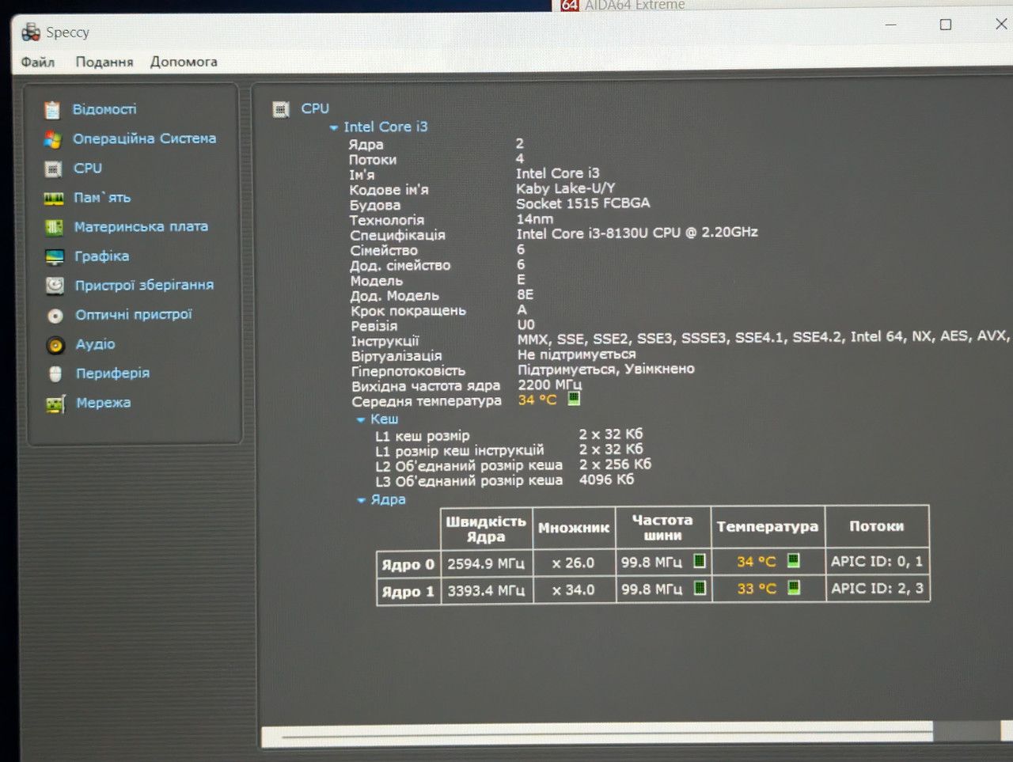Click the Температура column header
This screenshot has width=1013, height=762.
click(767, 526)
